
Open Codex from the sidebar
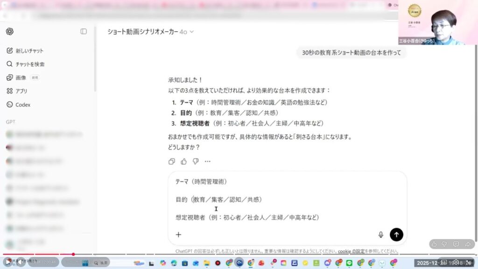[x=22, y=105]
